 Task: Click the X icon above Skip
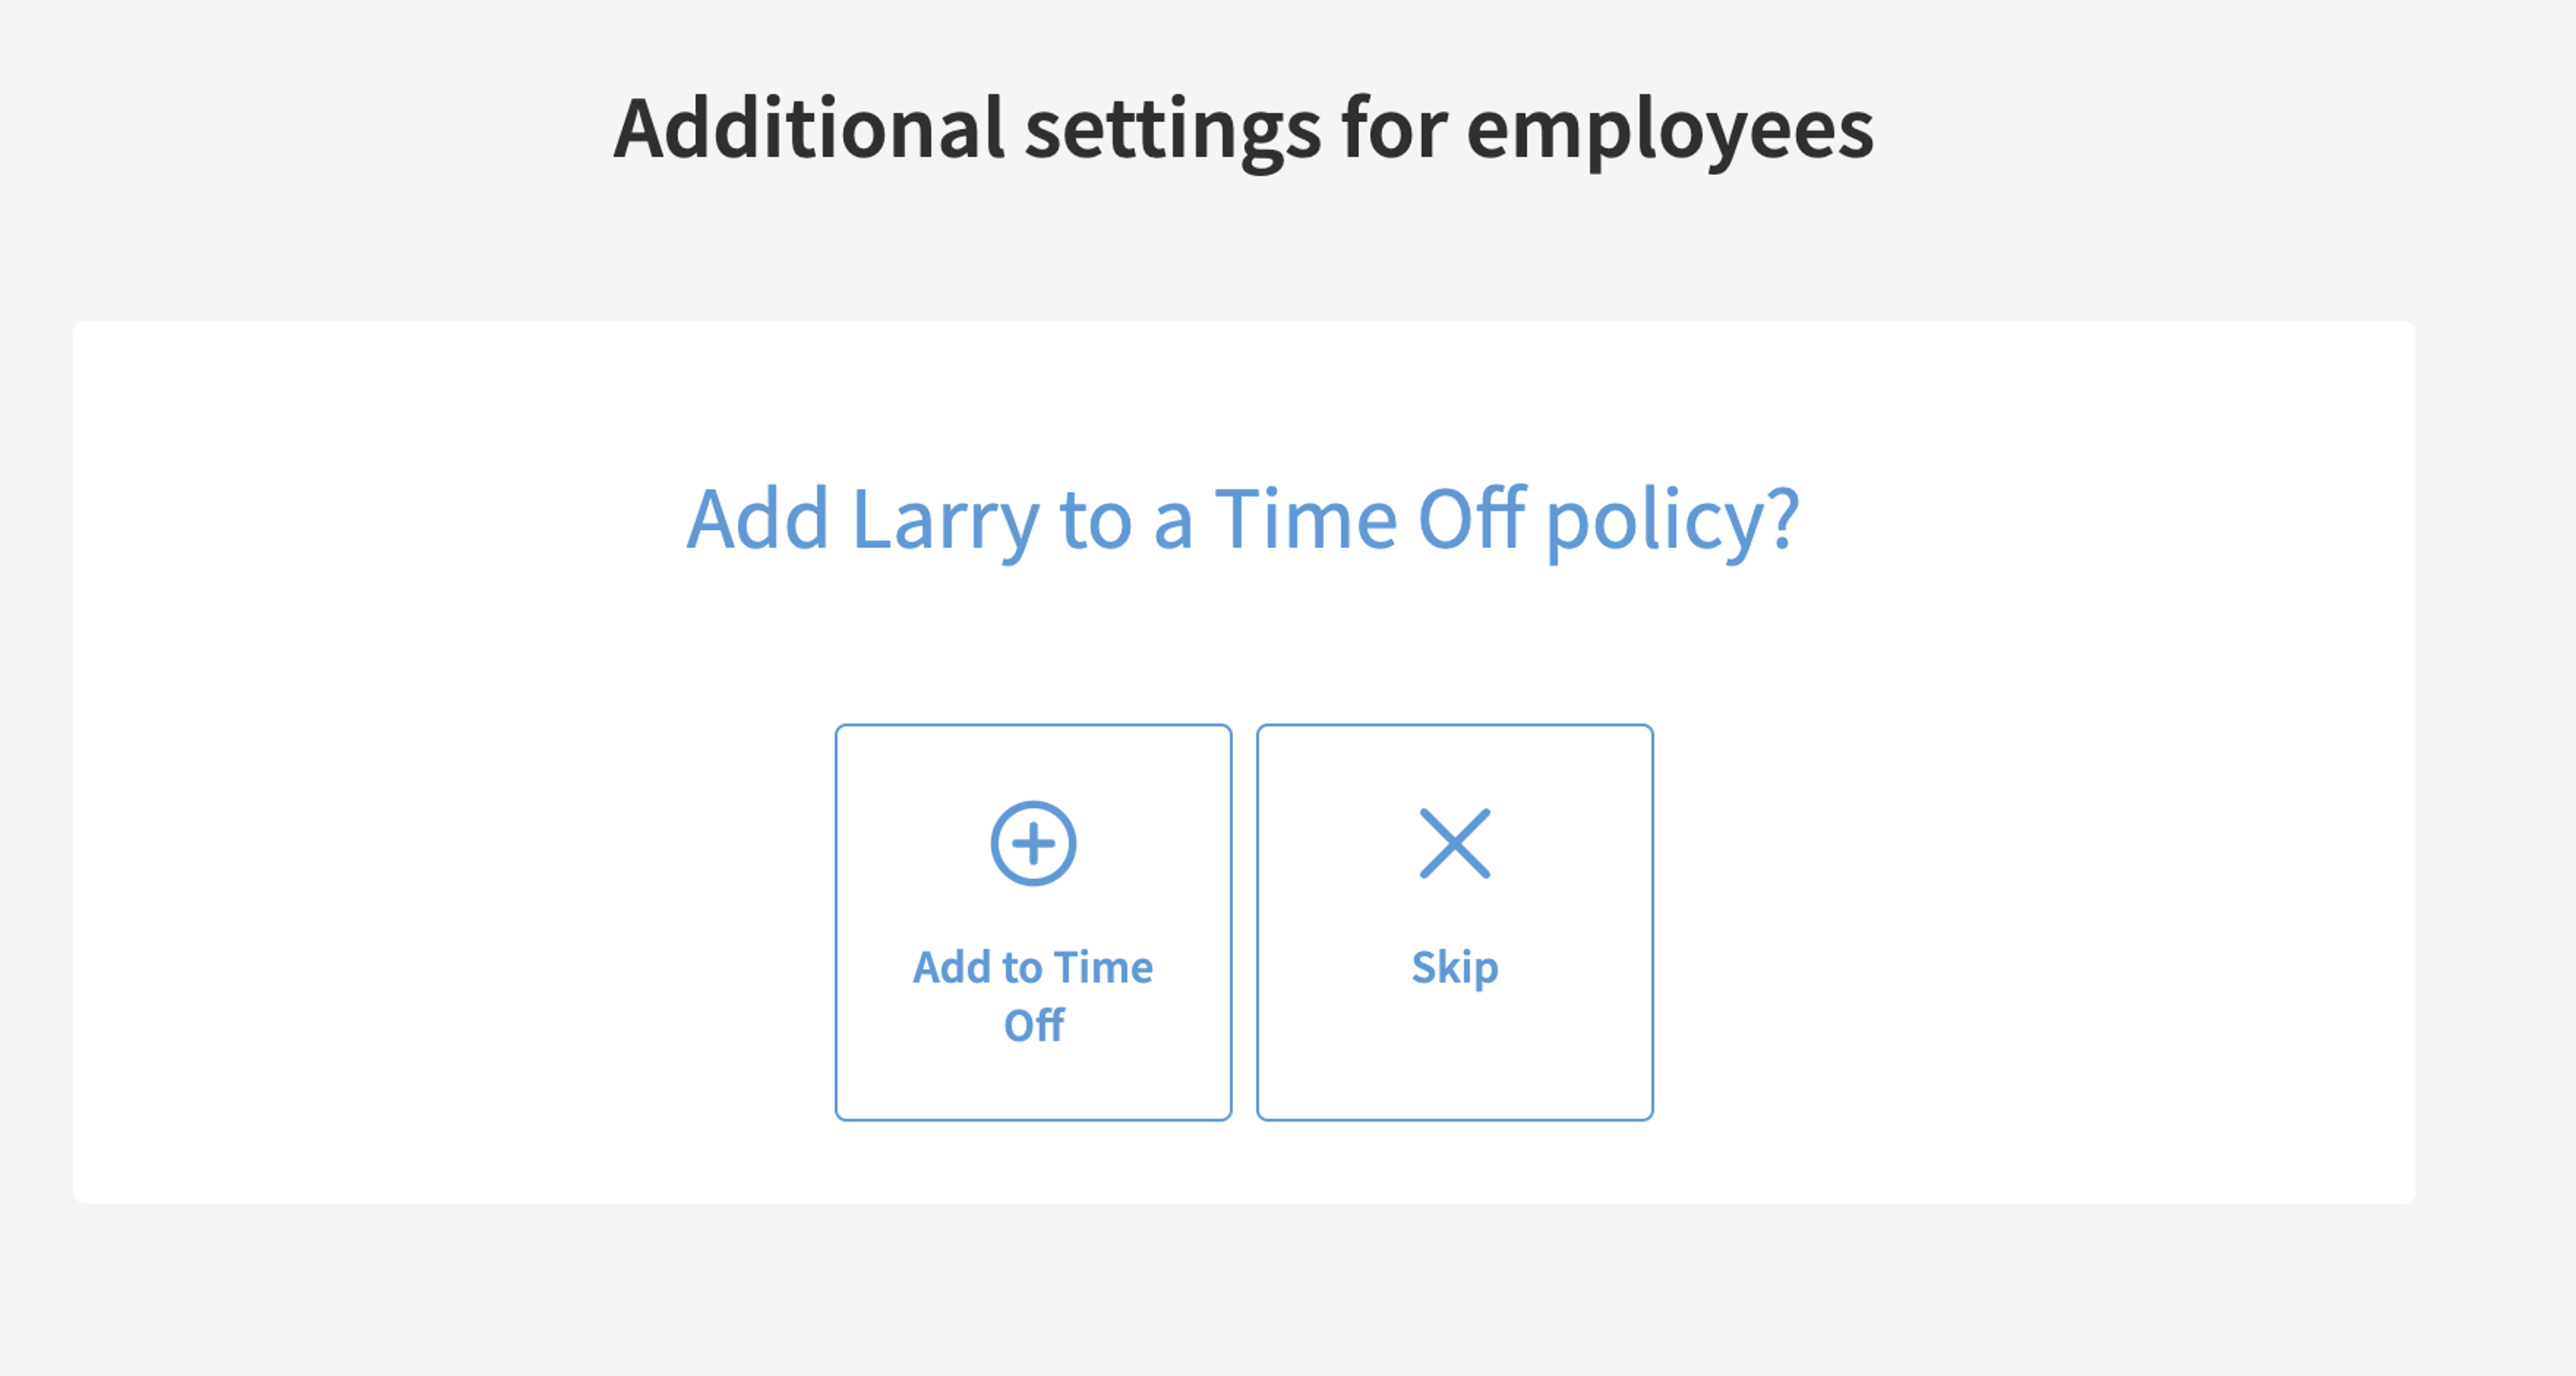tap(1455, 843)
